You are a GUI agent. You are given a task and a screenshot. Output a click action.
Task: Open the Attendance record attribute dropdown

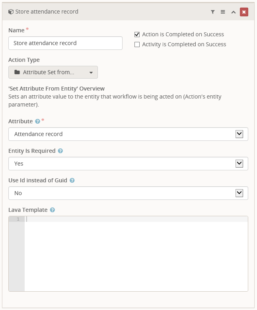click(128, 134)
